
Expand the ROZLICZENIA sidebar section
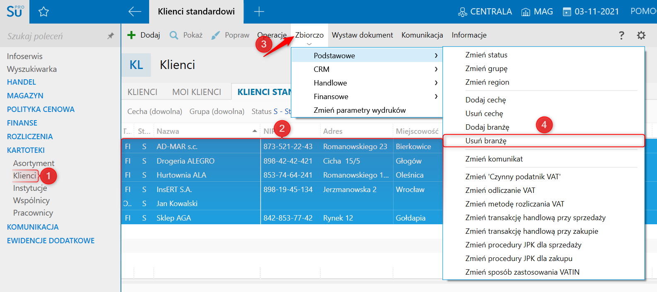(30, 137)
